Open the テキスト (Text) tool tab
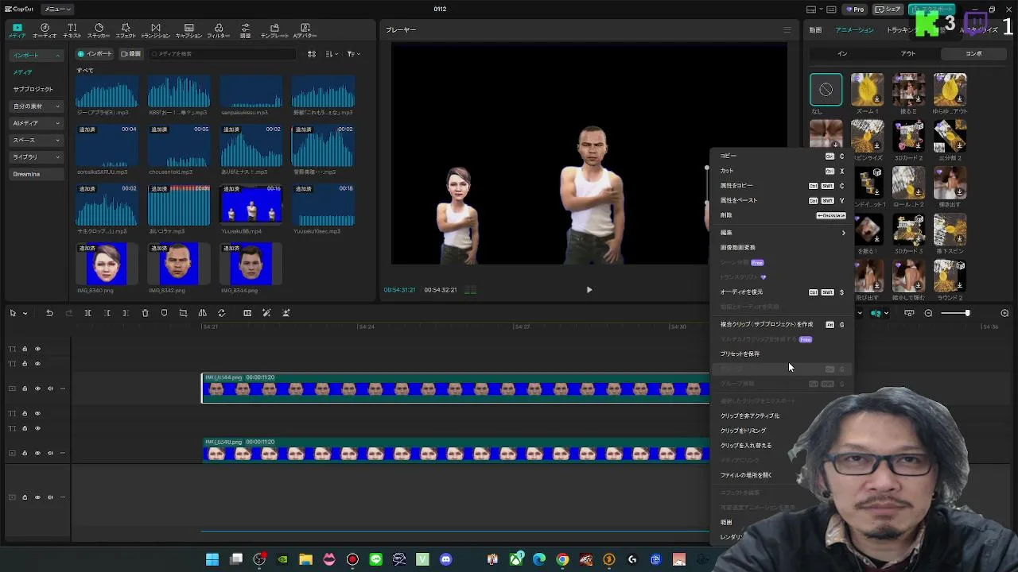The height and width of the screenshot is (572, 1018). click(x=72, y=31)
